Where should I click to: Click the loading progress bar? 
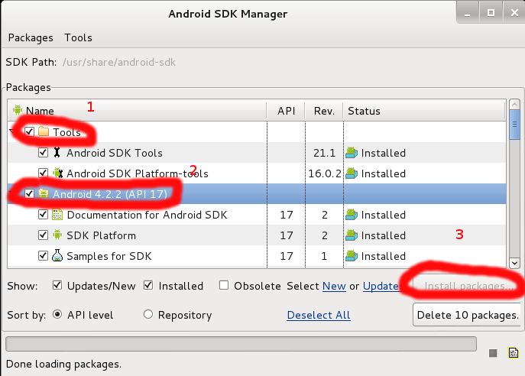241,344
